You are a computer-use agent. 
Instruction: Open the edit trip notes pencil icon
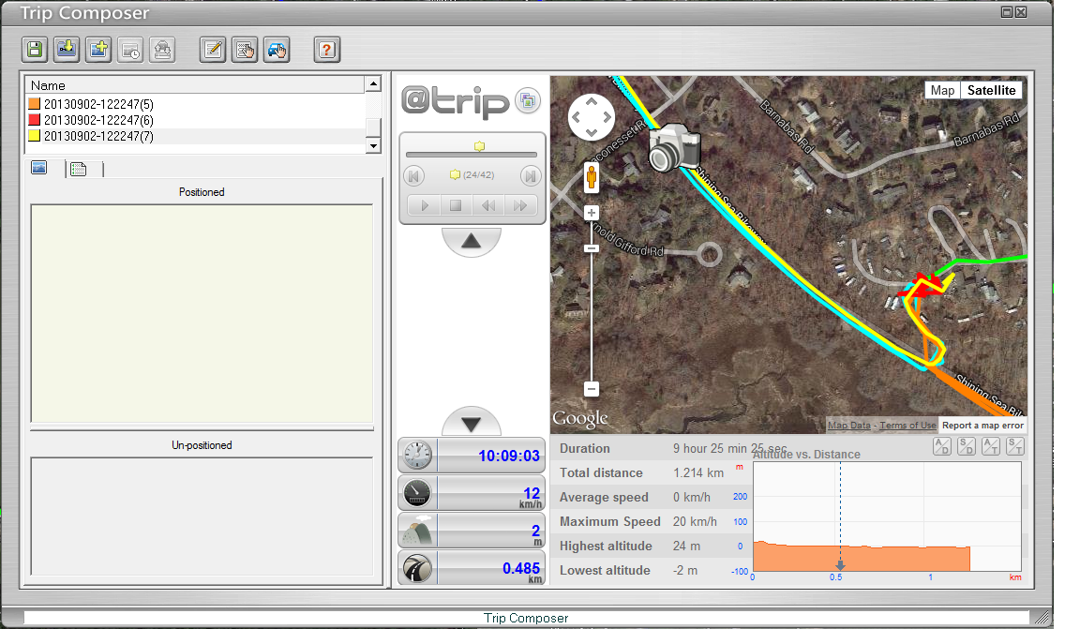click(x=213, y=50)
